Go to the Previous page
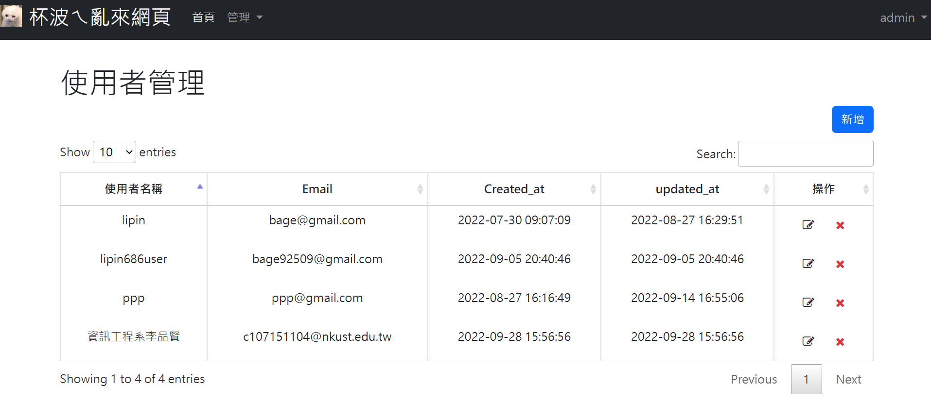The image size is (931, 402). click(x=754, y=379)
